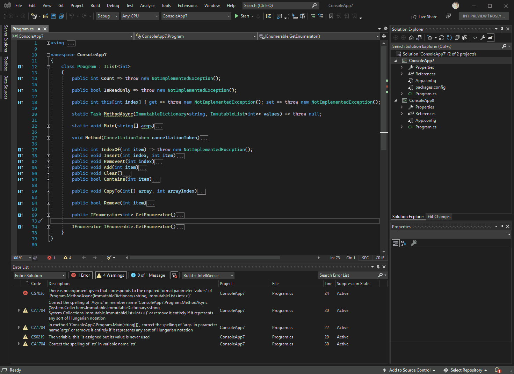Click the Open File folder icon
The height and width of the screenshot is (374, 514).
pos(46,16)
